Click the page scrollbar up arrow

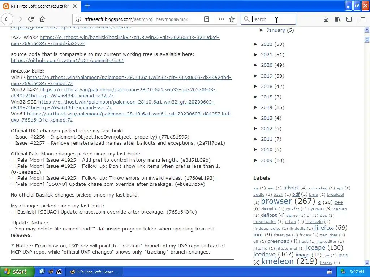tap(367, 30)
